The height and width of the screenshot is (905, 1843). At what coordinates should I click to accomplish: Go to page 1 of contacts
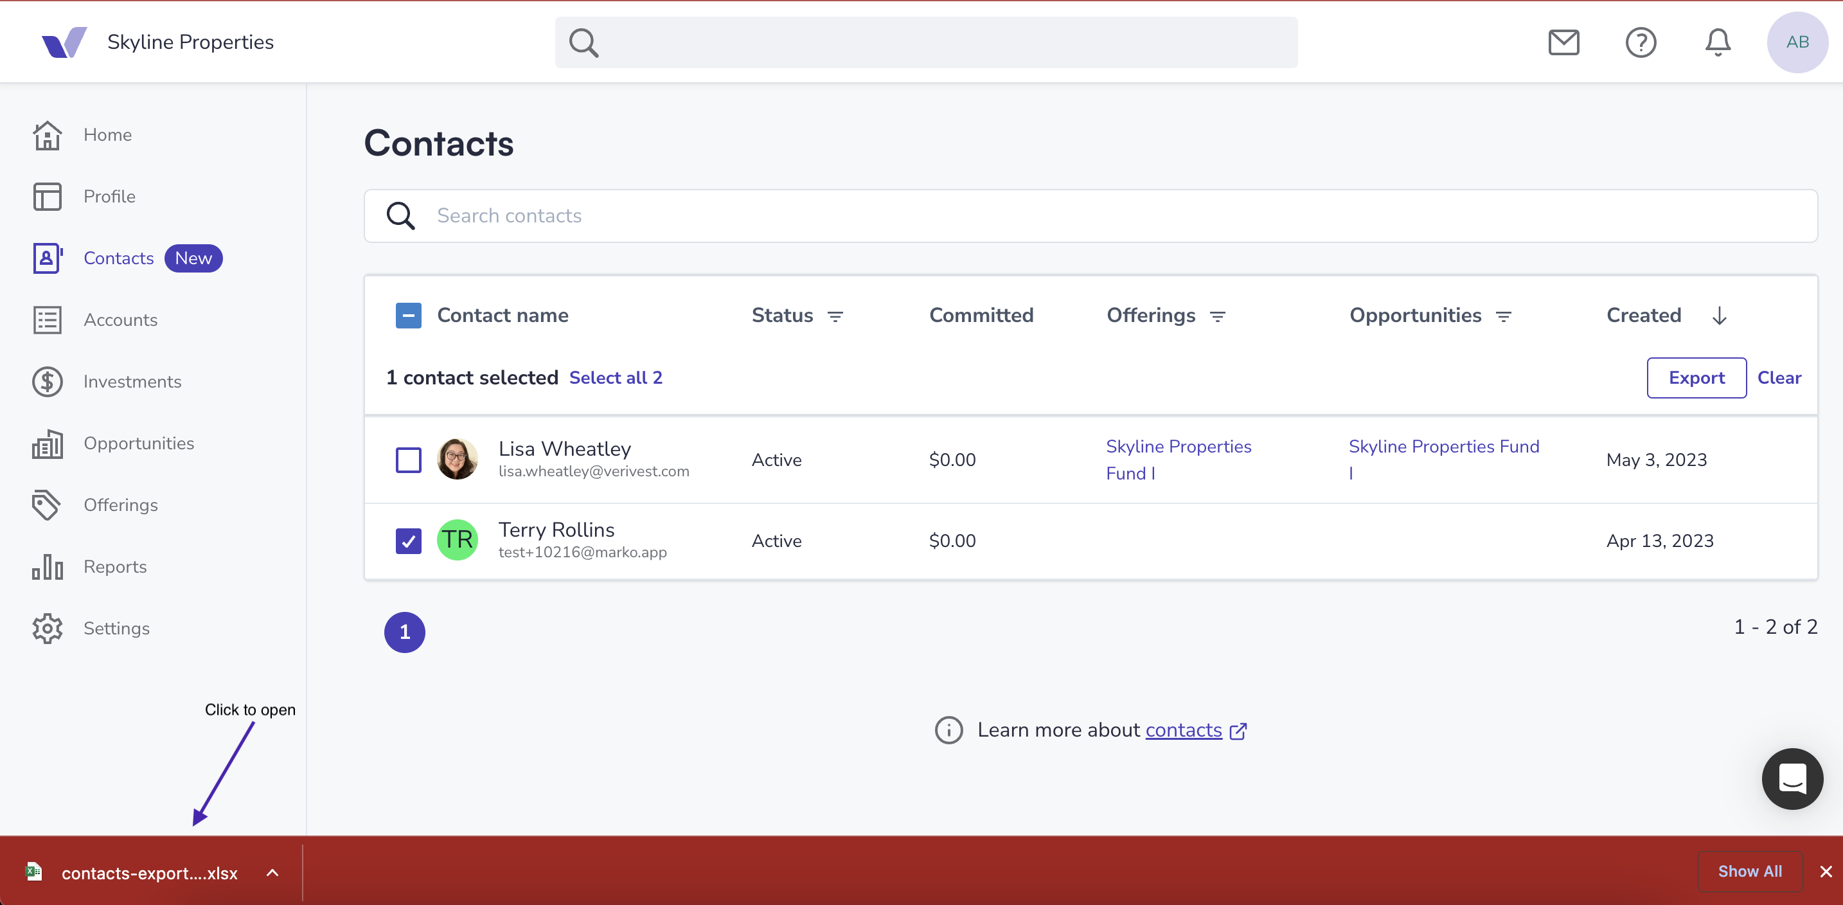(404, 632)
